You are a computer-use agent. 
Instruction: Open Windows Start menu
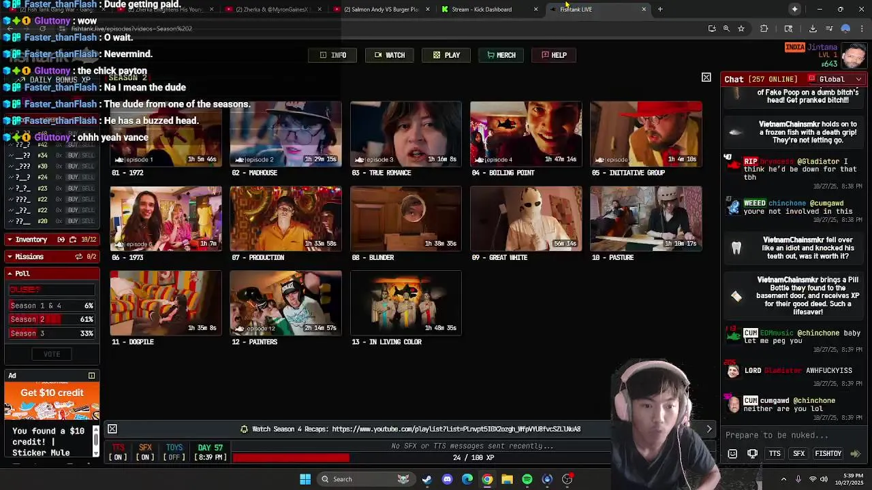[x=305, y=479]
